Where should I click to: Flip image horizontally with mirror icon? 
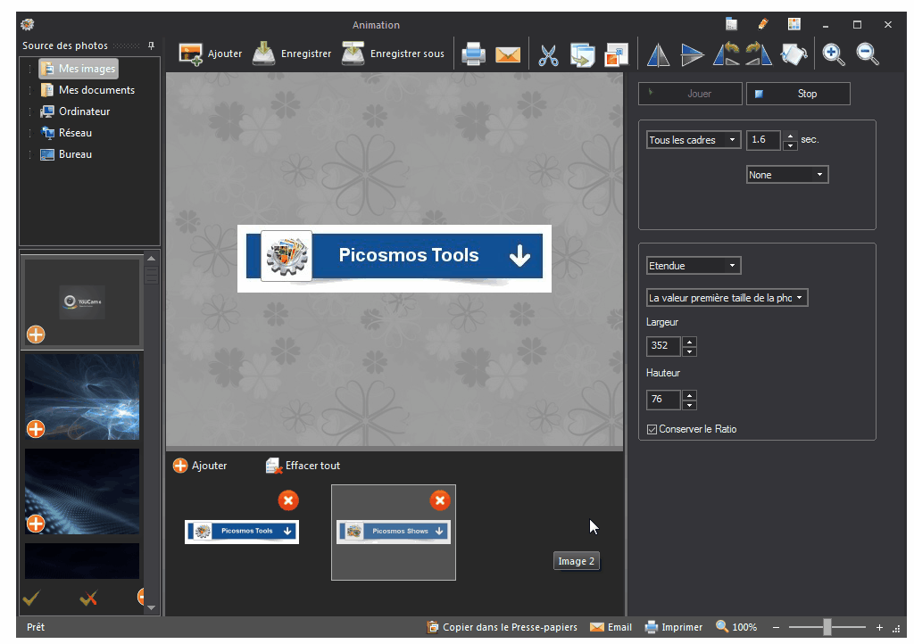(658, 55)
